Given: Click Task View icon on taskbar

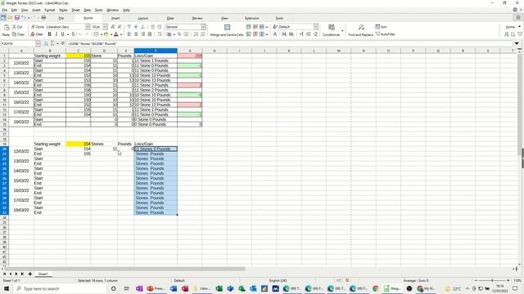Looking at the screenshot, I should pos(126,288).
